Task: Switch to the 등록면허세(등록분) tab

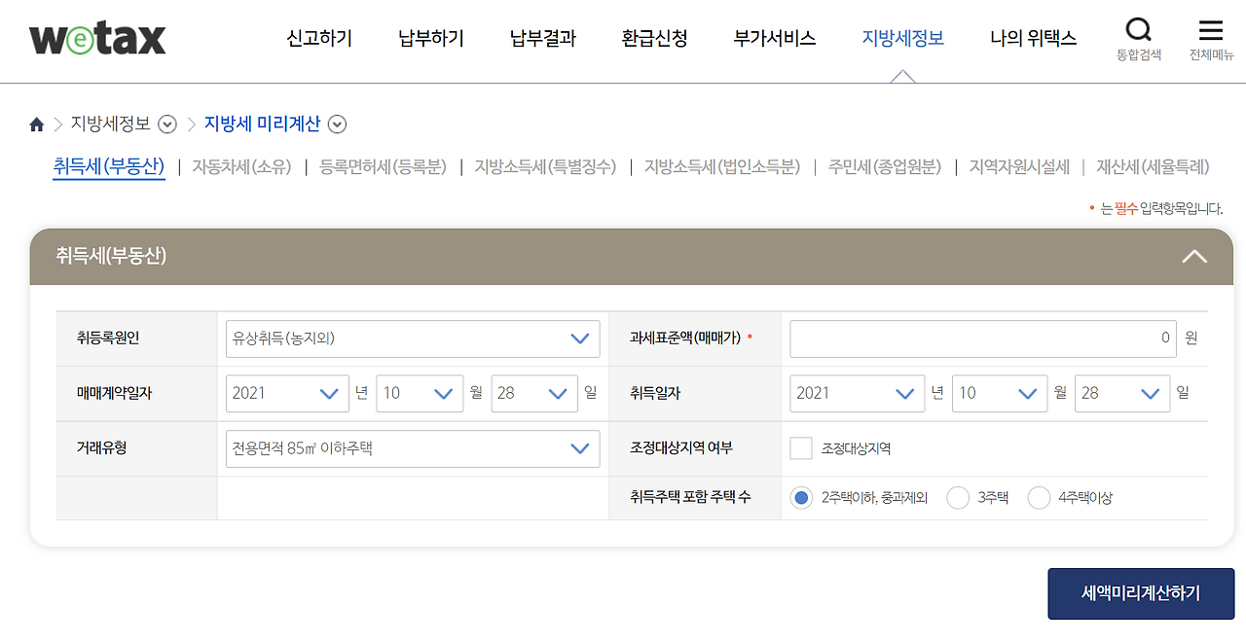Action: click(383, 166)
